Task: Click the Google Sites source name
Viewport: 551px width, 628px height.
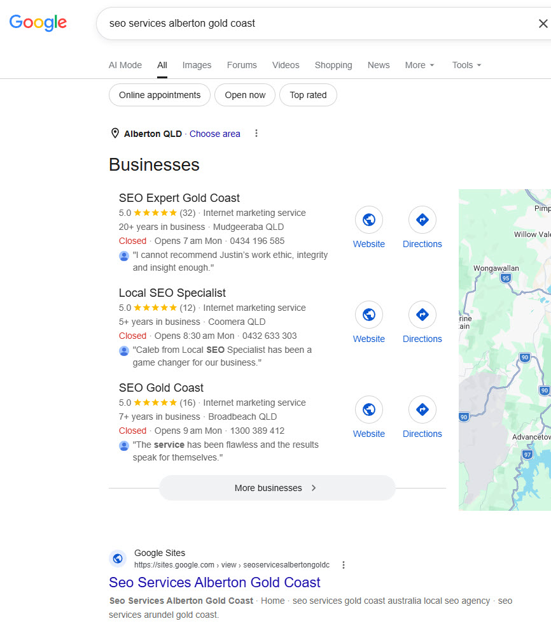Action: (x=160, y=553)
